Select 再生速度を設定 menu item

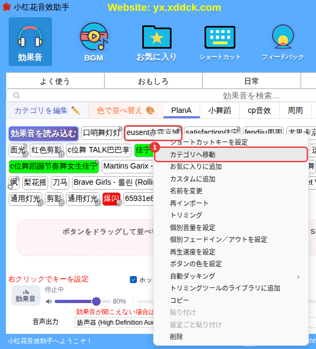click(231, 252)
